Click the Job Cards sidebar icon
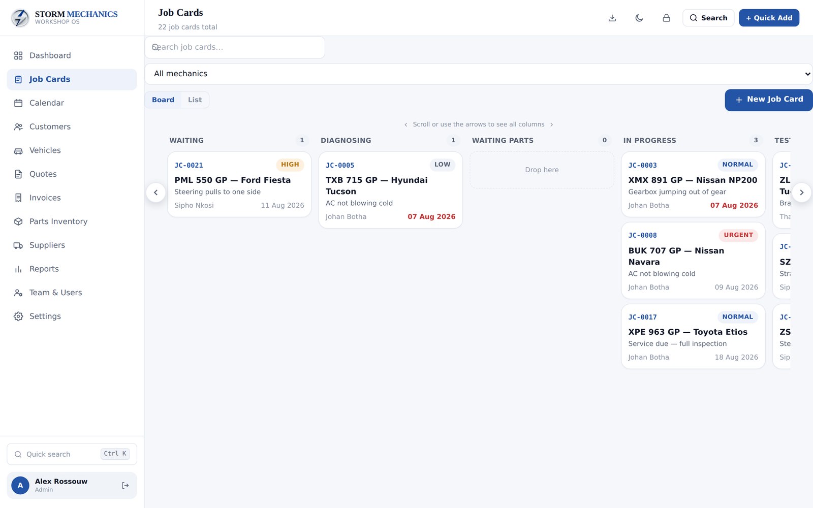Image resolution: width=813 pixels, height=508 pixels. (18, 79)
